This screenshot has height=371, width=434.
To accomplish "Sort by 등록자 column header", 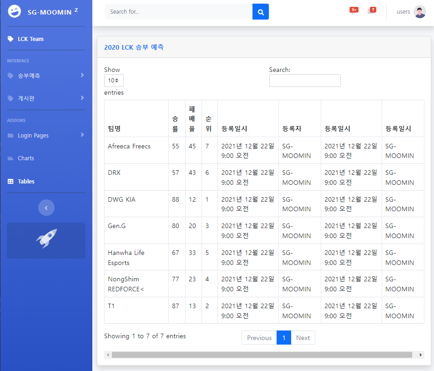I will point(300,118).
